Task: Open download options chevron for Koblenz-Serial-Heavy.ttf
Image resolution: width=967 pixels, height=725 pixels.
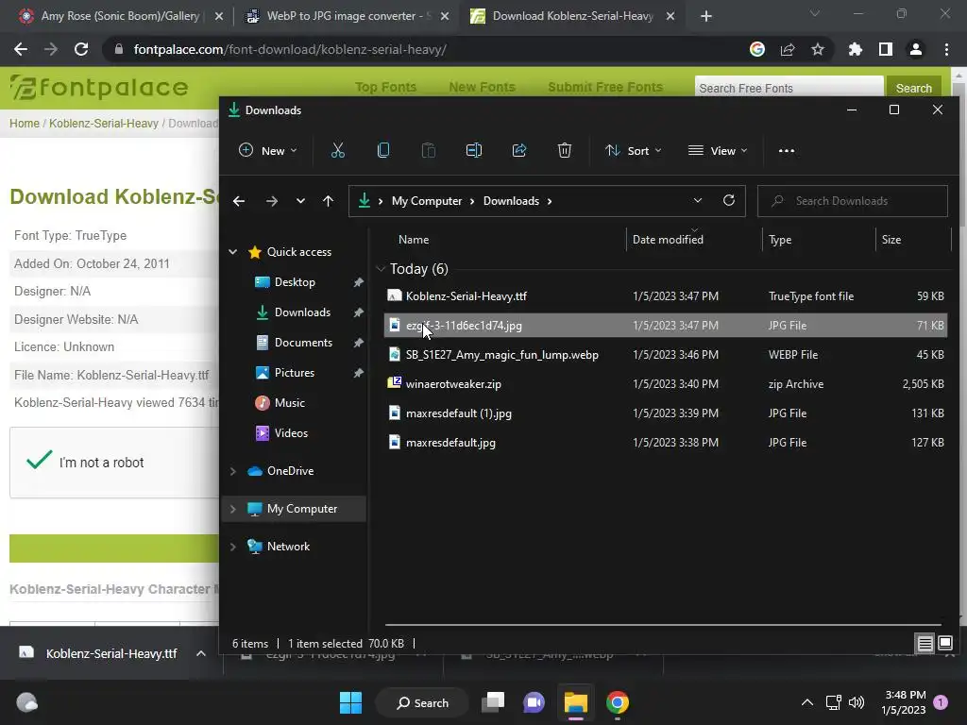Action: click(x=201, y=653)
